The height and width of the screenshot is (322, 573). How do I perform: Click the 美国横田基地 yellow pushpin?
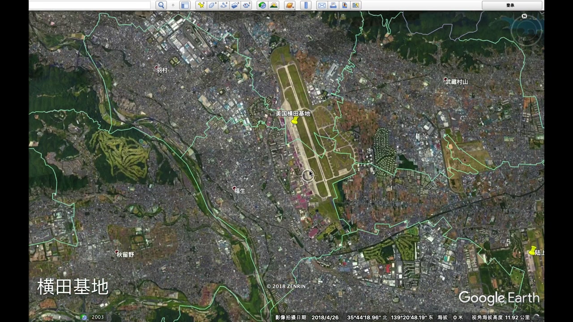tap(294, 121)
